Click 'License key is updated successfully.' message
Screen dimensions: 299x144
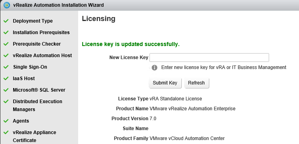[131, 44]
